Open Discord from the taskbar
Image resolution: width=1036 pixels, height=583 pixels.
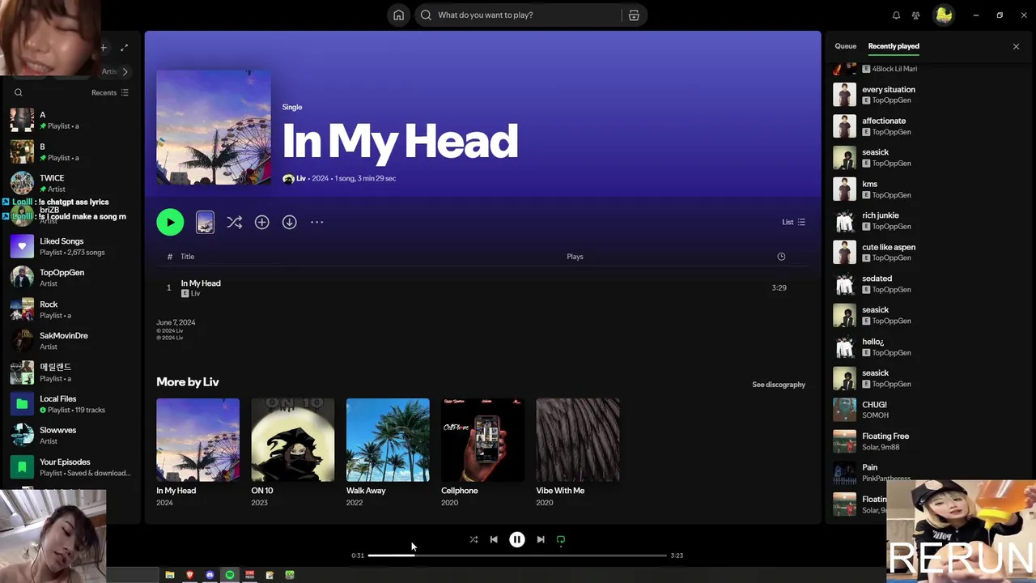210,575
